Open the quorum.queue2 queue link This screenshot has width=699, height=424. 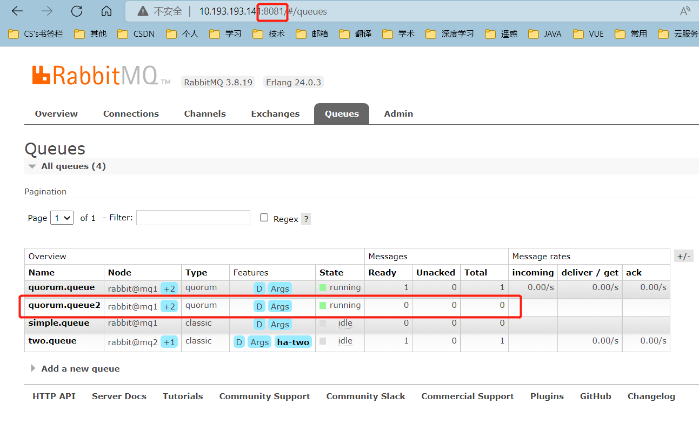(64, 305)
